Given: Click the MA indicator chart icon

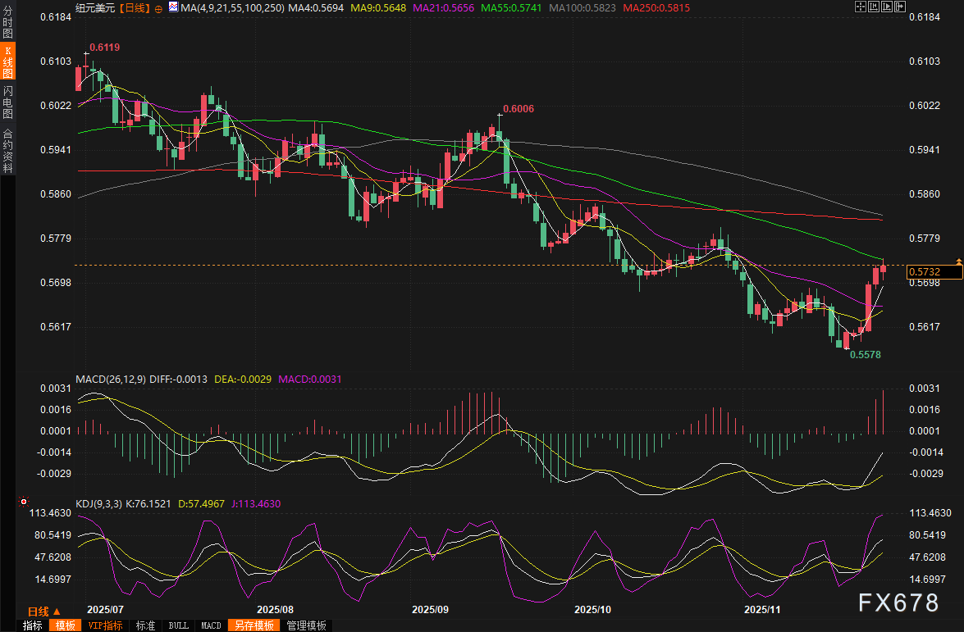Looking at the screenshot, I should tap(173, 7).
